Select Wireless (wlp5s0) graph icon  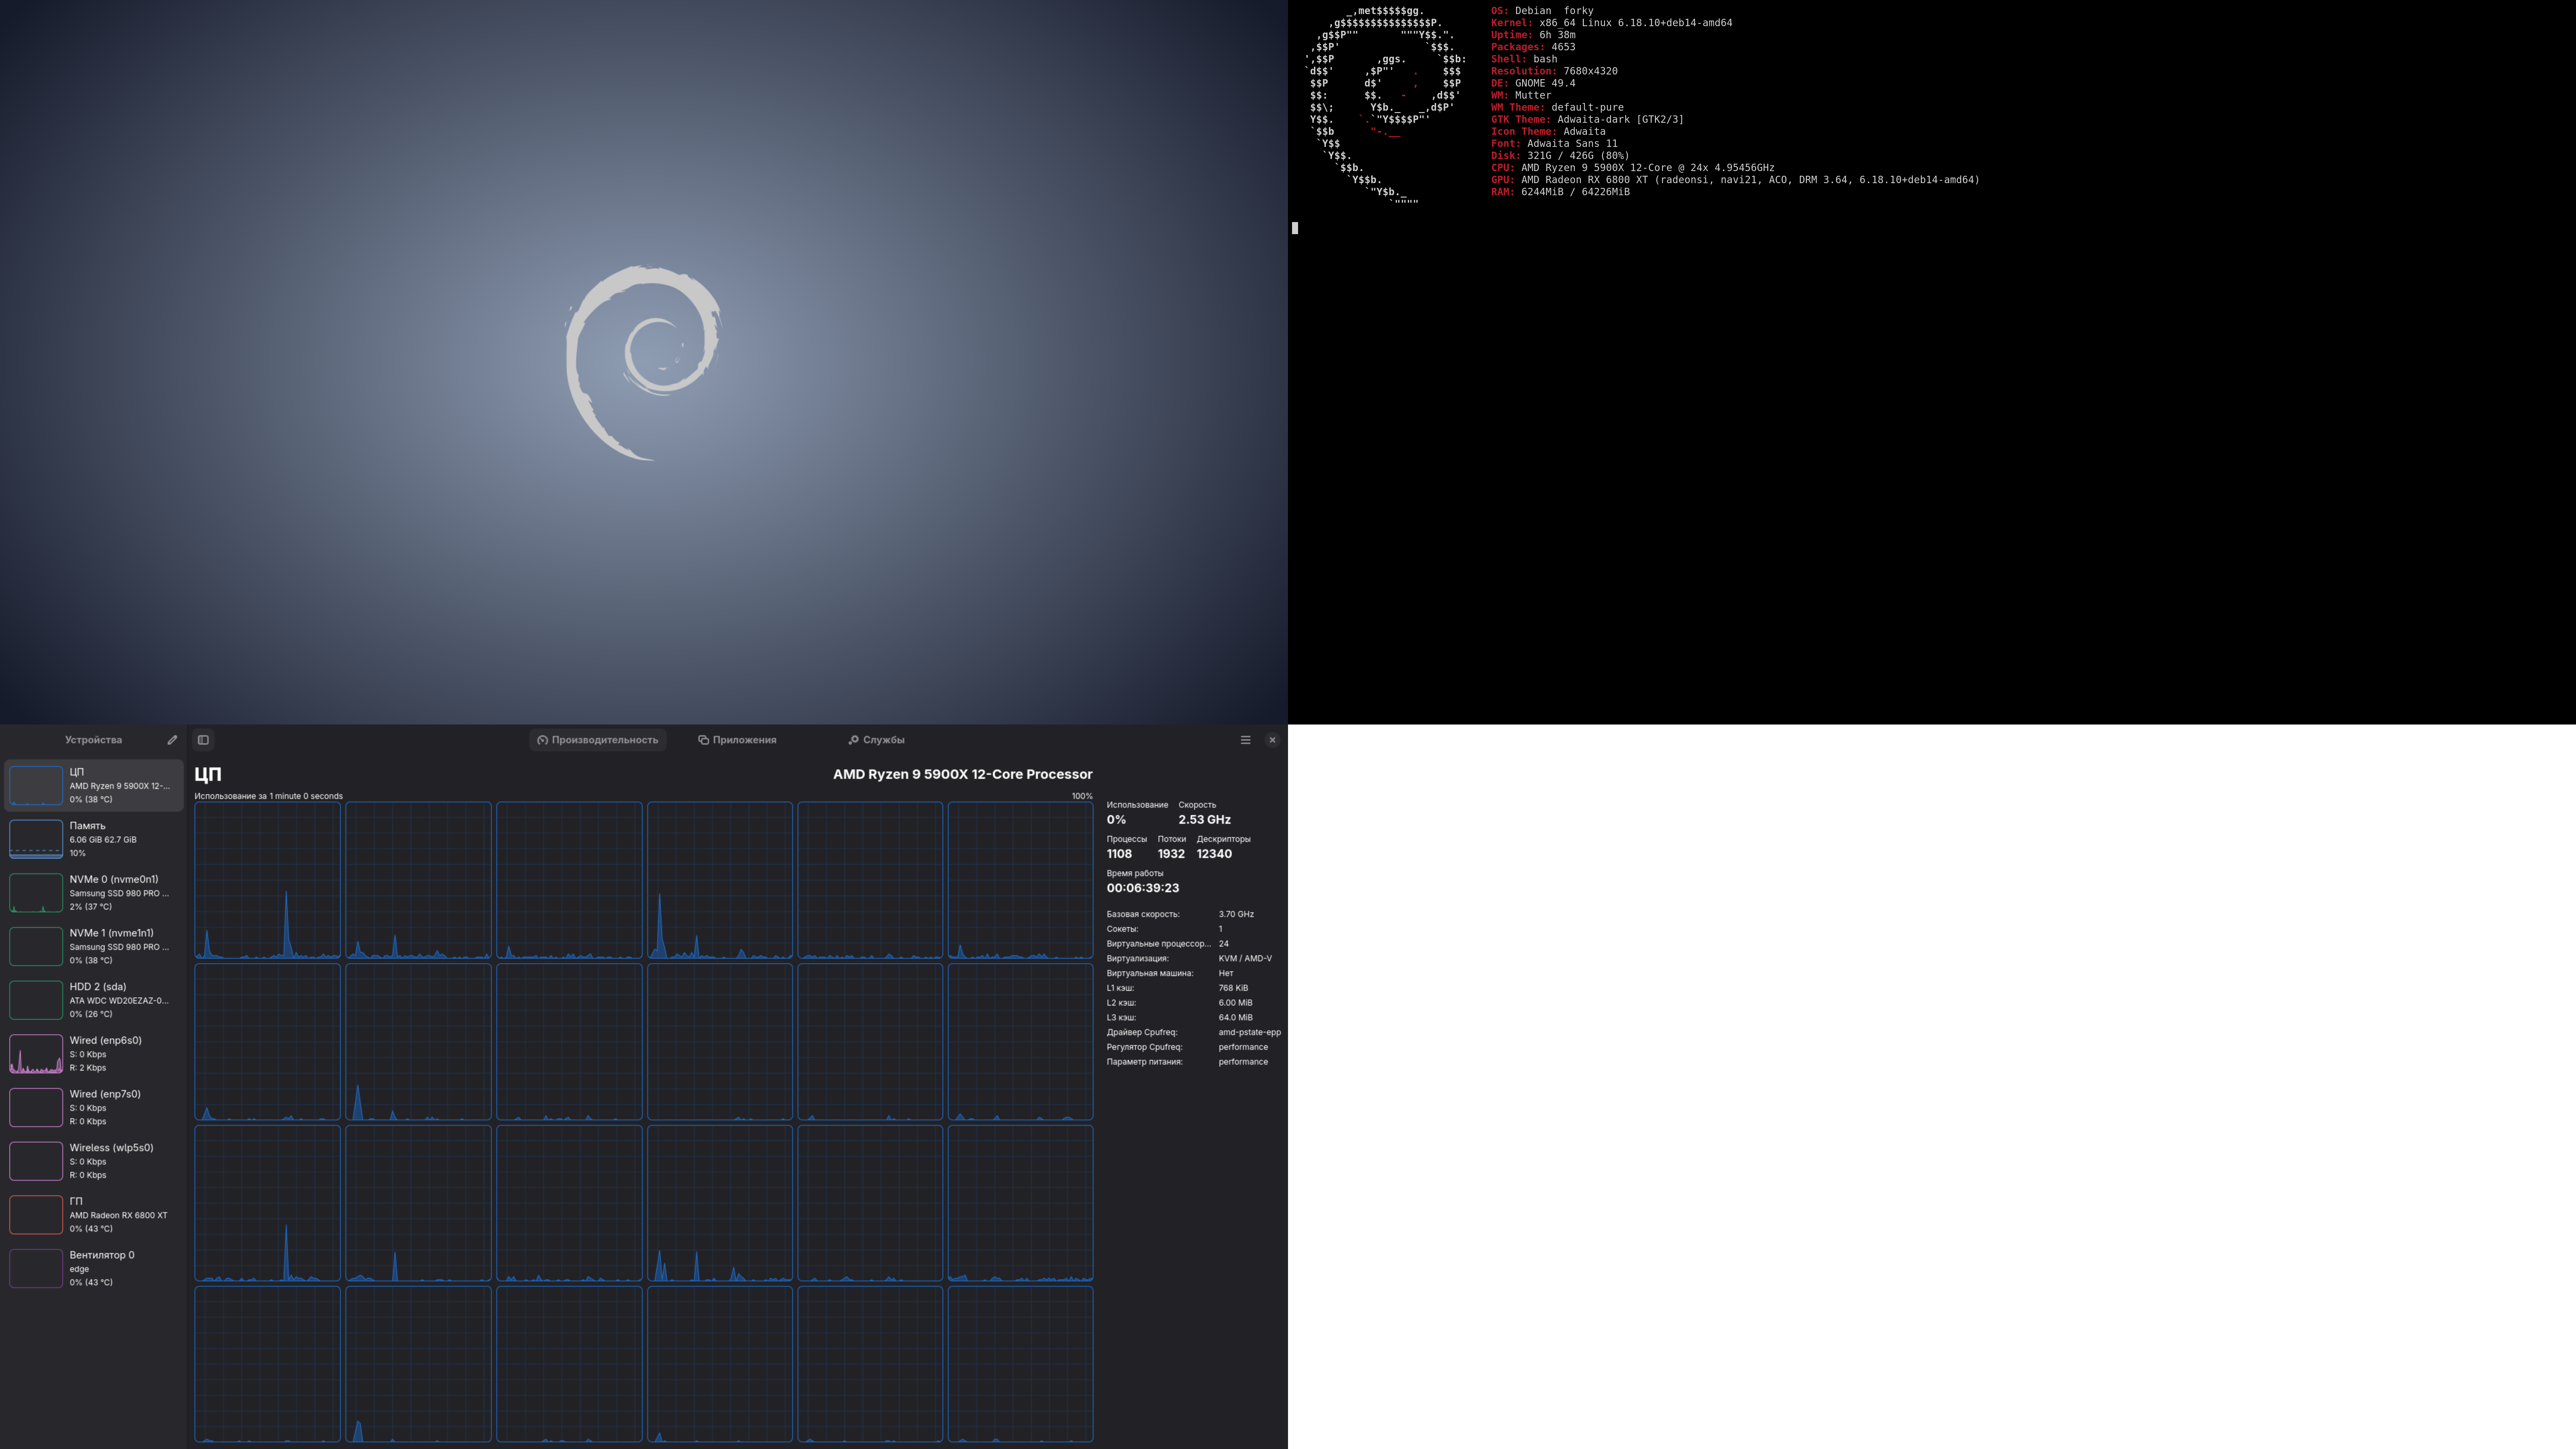tap(36, 1161)
